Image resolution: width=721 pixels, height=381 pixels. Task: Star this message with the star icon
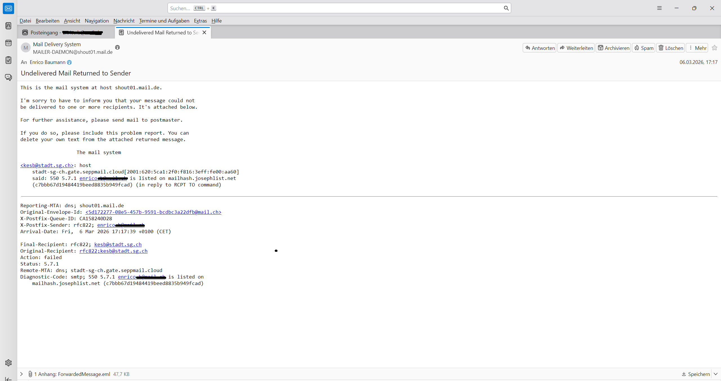click(x=715, y=48)
